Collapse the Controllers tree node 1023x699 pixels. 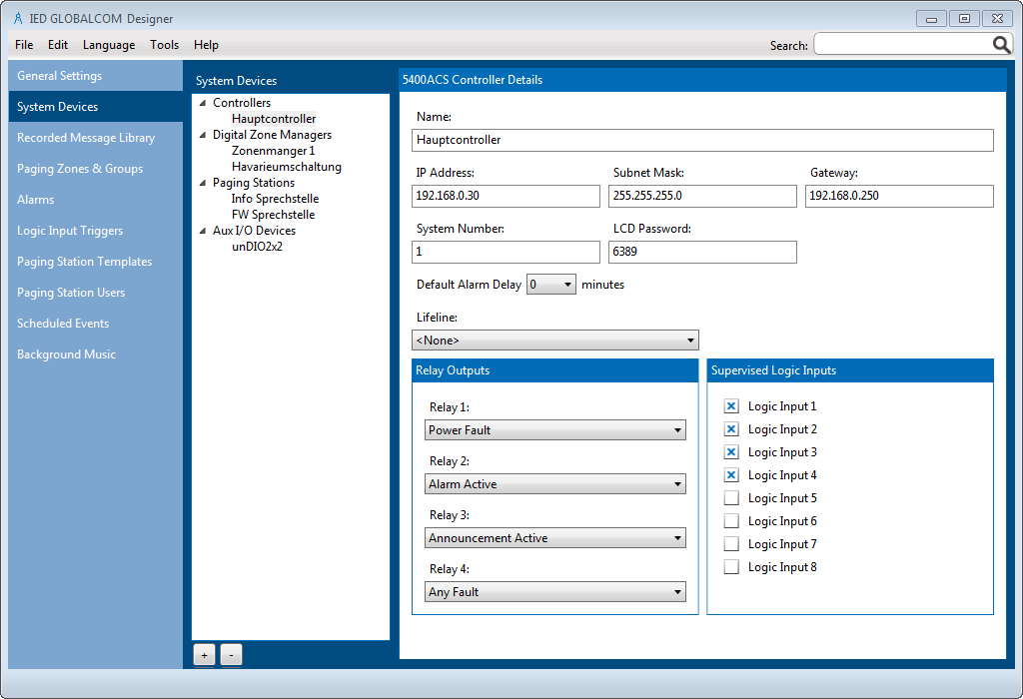(x=203, y=103)
